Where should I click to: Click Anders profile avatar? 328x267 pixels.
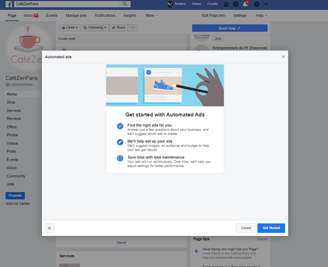pyautogui.click(x=170, y=4)
